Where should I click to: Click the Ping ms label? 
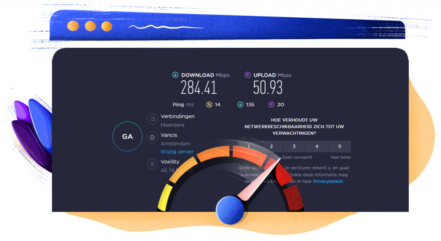coord(183,105)
